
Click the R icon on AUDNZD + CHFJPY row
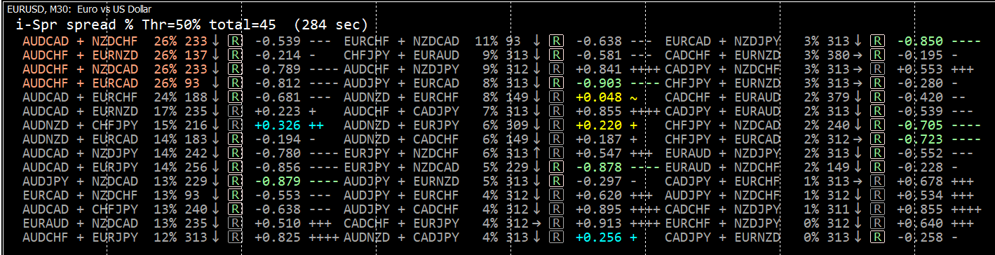[x=235, y=125]
